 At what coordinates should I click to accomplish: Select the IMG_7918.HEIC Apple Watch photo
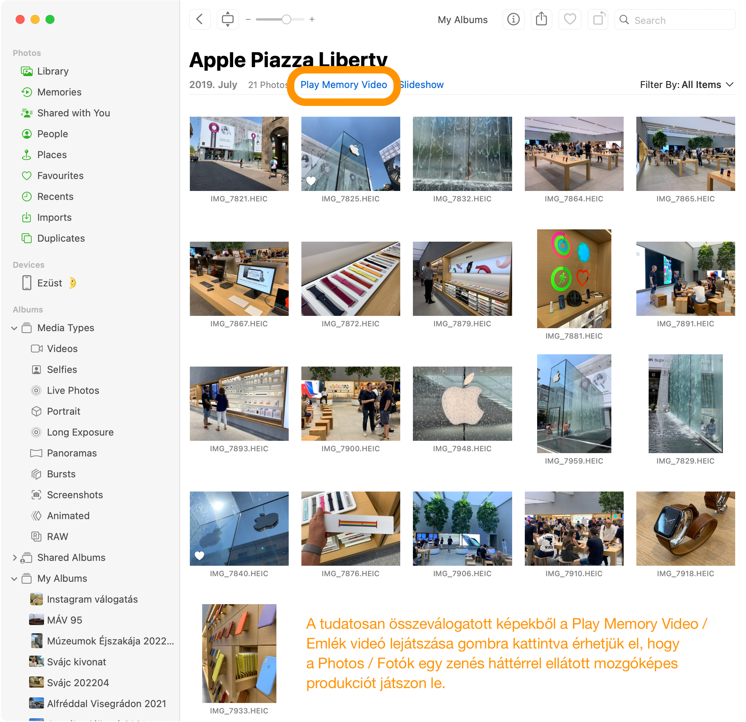tap(685, 528)
